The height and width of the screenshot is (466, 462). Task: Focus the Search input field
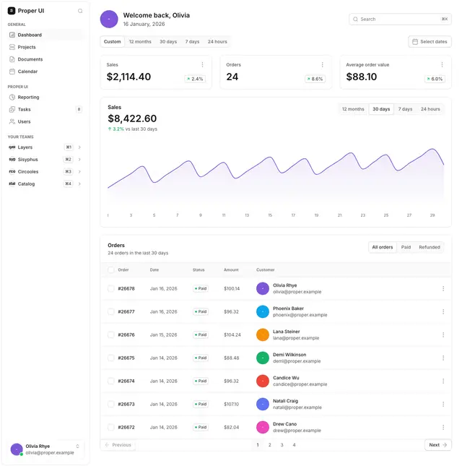[400, 19]
